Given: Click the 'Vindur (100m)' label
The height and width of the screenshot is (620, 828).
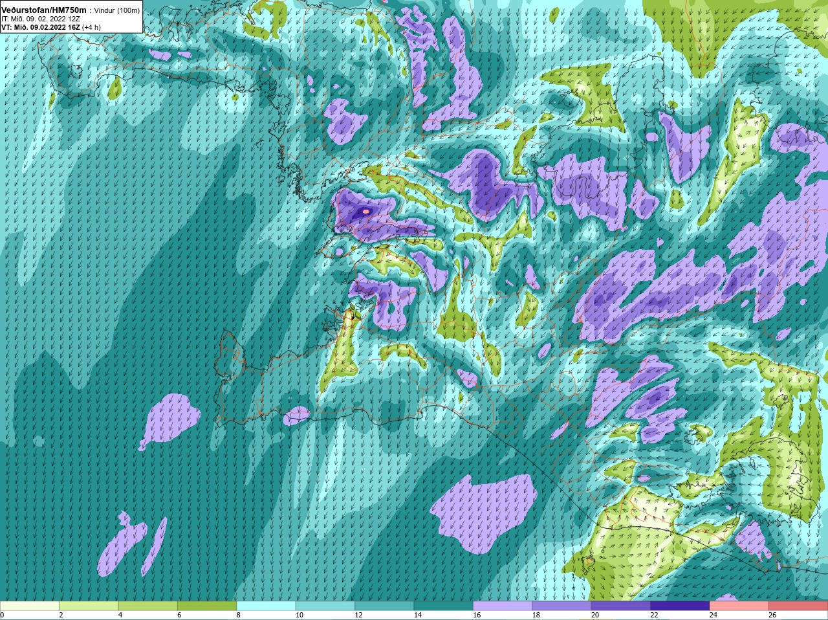Looking at the screenshot, I should (x=117, y=10).
